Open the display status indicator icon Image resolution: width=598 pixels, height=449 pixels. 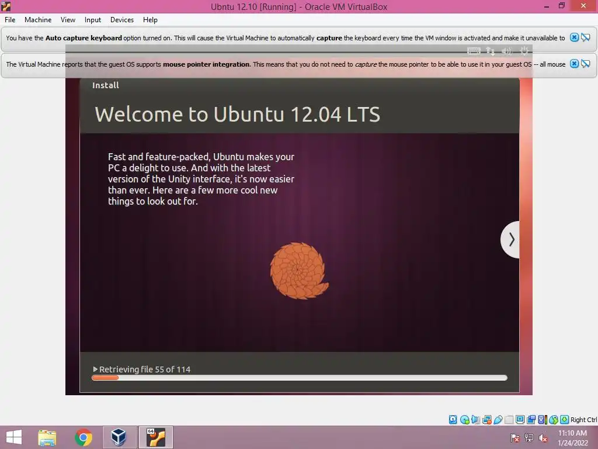[520, 420]
